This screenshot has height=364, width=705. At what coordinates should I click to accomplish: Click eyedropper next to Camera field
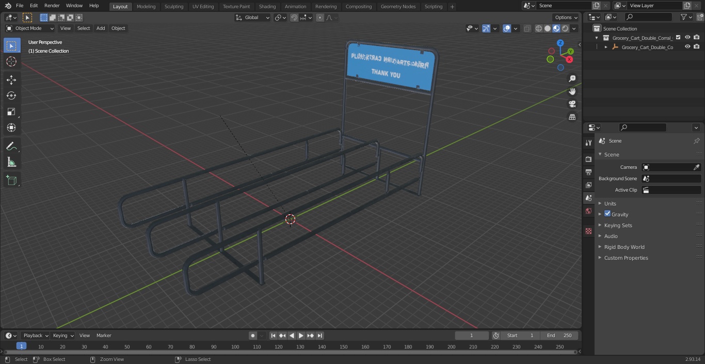click(x=696, y=167)
